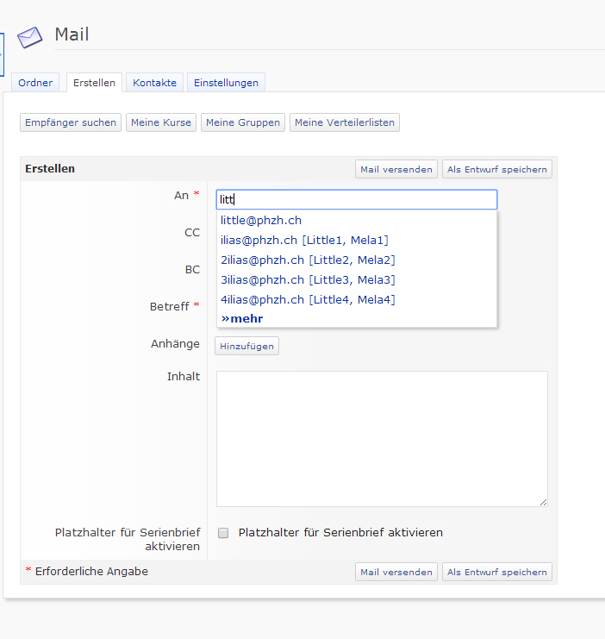
Task: Expand more suggestions via »mehr
Action: coord(242,318)
